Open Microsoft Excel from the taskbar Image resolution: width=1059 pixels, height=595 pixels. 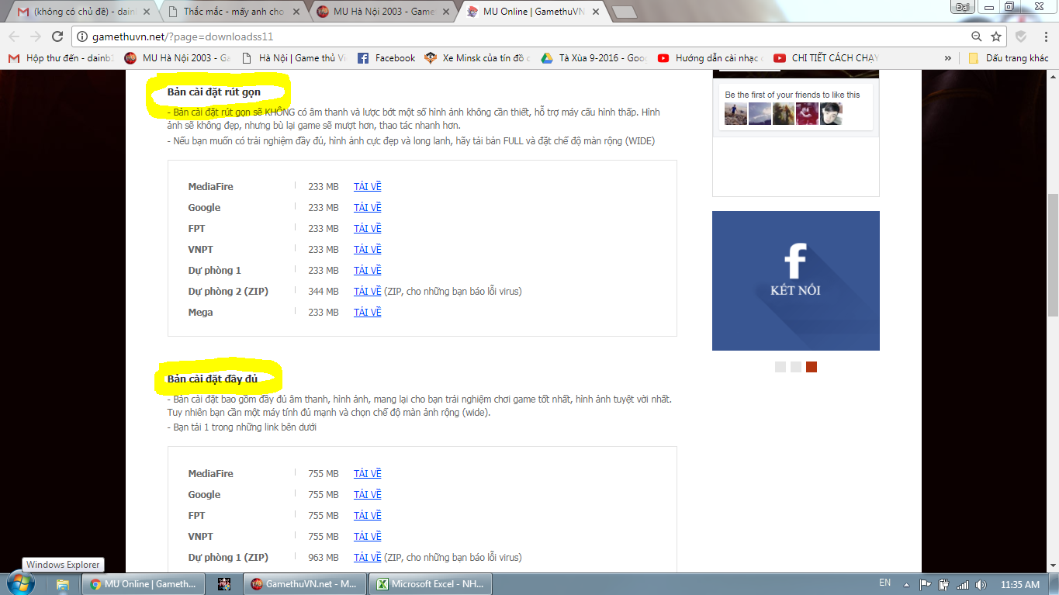click(429, 584)
